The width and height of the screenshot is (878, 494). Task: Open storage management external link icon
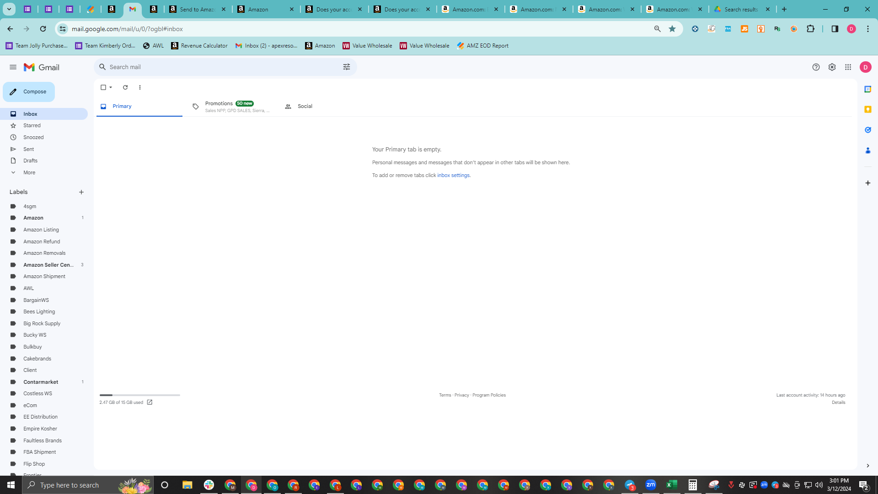tap(150, 403)
